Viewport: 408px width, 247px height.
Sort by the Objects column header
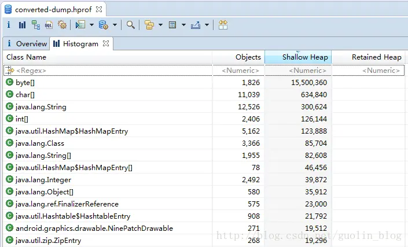click(238, 57)
